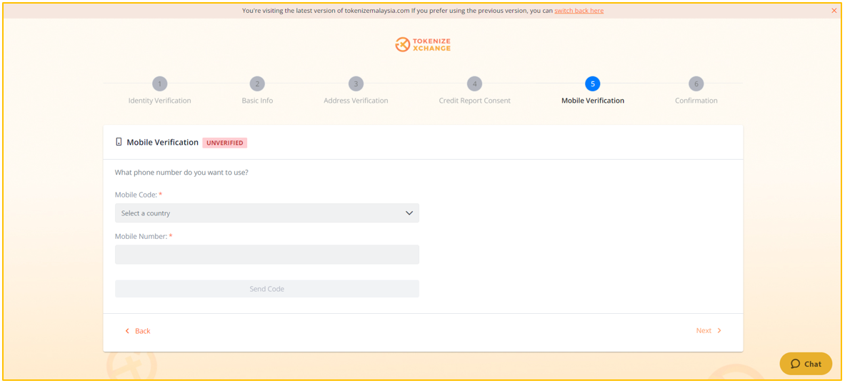
Task: Open the Chat support widget
Action: (x=806, y=364)
